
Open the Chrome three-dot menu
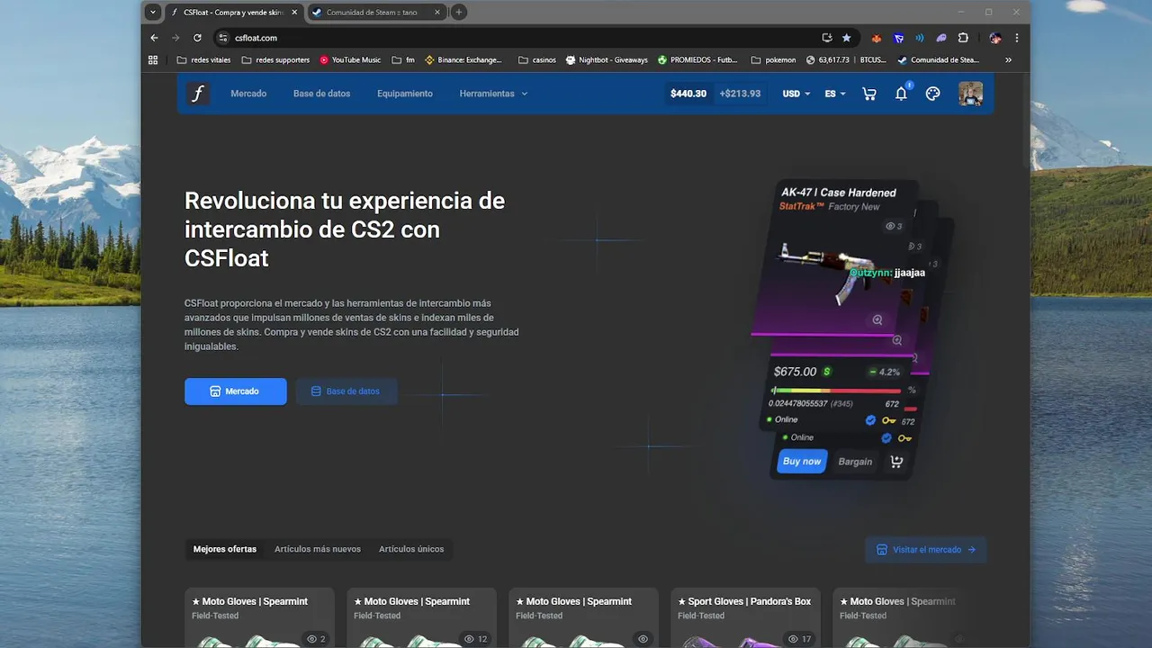point(1017,38)
